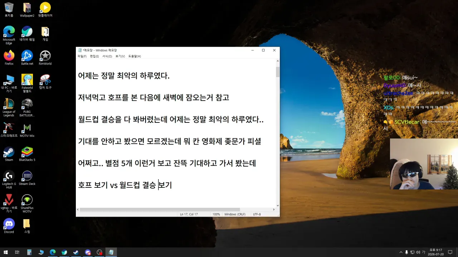Open the 서식(O) menu in Notepad
The height and width of the screenshot is (257, 458).
[107, 56]
